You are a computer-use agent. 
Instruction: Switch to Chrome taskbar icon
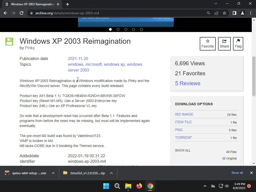[x=150, y=186]
